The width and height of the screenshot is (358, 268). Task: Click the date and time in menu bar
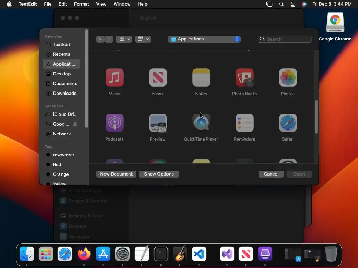331,4
